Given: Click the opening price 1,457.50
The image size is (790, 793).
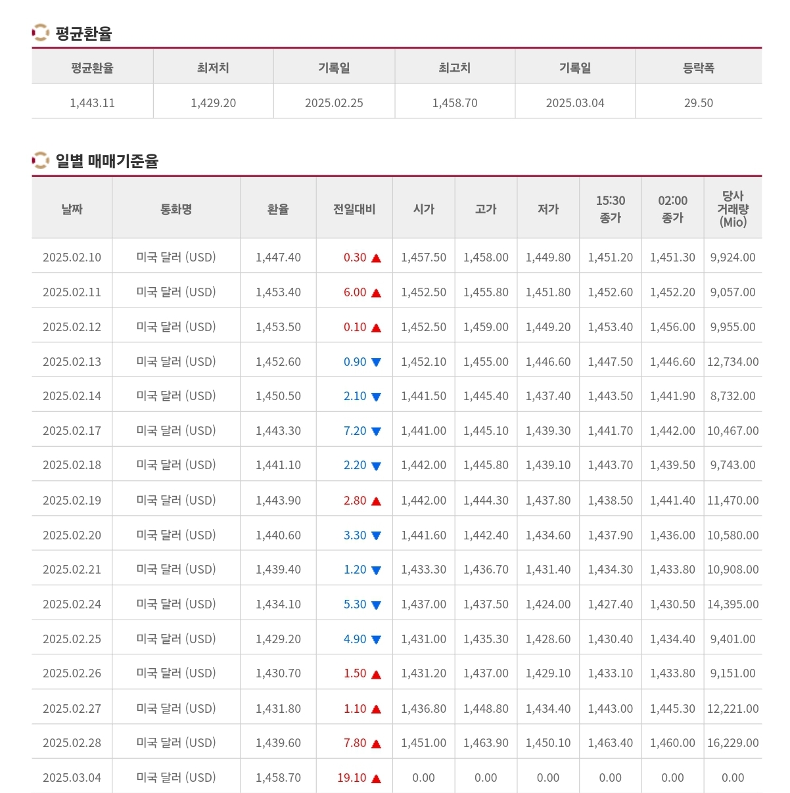Looking at the screenshot, I should coord(424,258).
